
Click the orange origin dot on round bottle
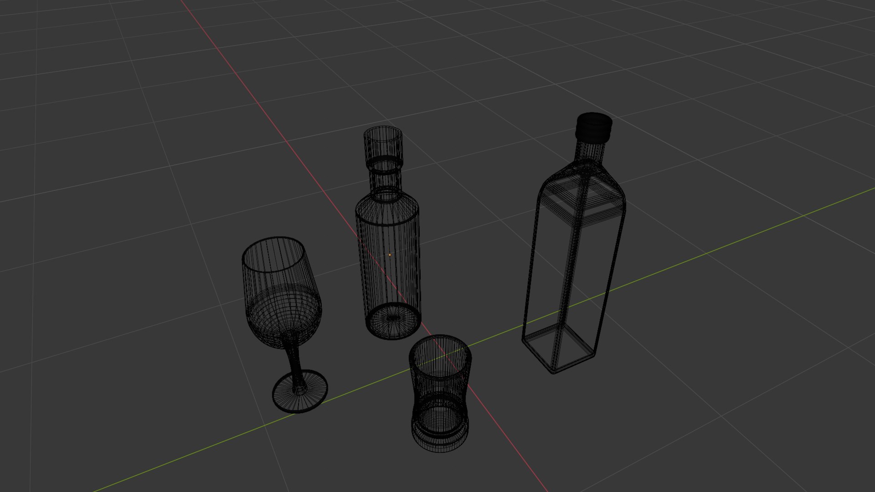click(x=390, y=255)
